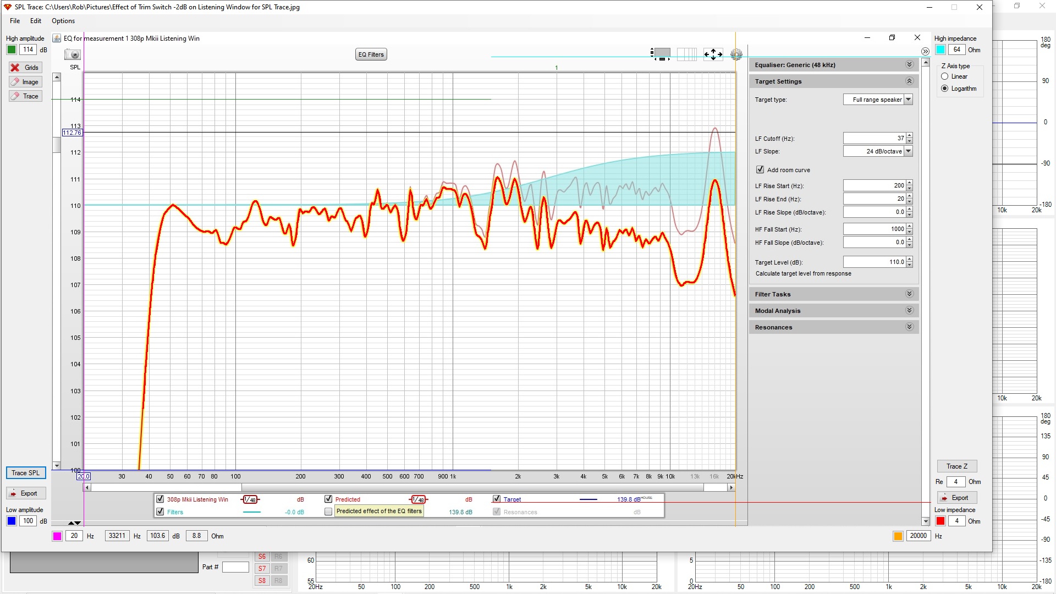The width and height of the screenshot is (1056, 594).
Task: Select Linear Z axis type
Action: click(x=945, y=76)
